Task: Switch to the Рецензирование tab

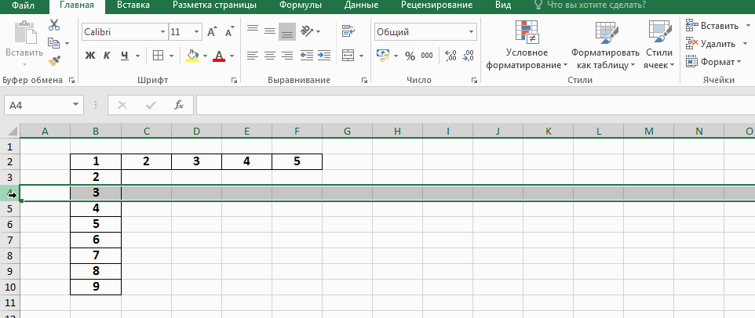Action: click(x=436, y=5)
